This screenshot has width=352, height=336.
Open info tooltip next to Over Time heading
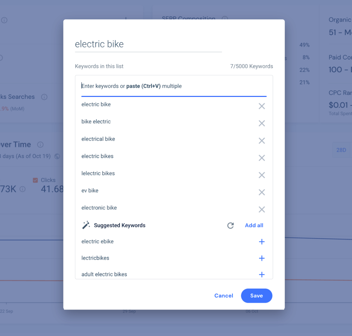[40, 145]
